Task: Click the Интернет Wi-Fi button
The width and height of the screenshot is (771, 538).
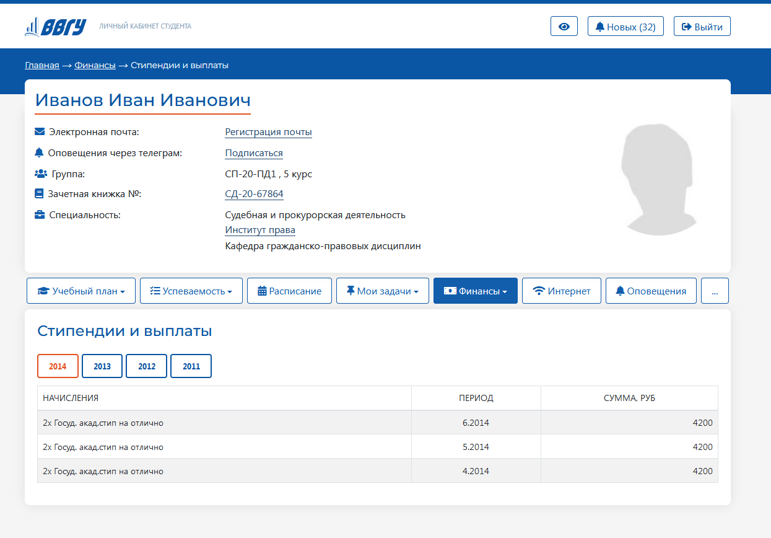Action: [561, 291]
